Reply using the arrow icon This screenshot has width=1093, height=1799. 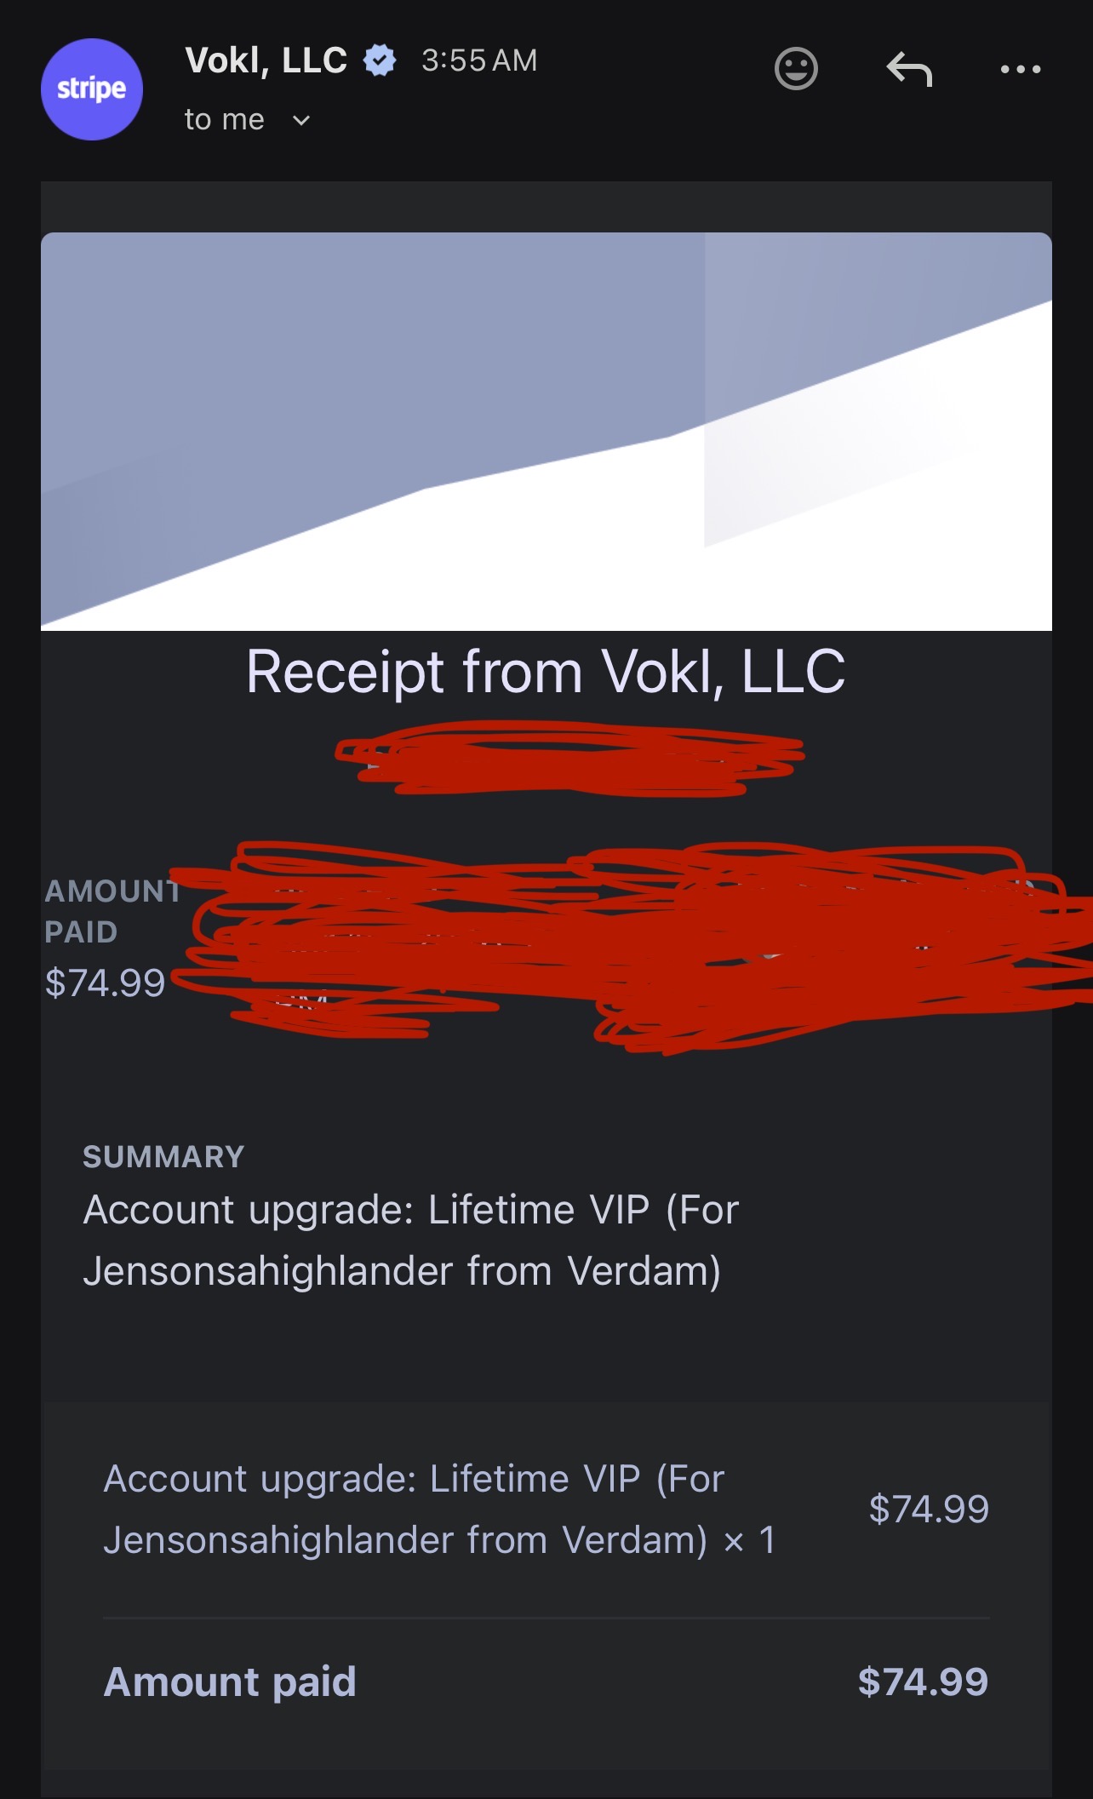tap(909, 69)
